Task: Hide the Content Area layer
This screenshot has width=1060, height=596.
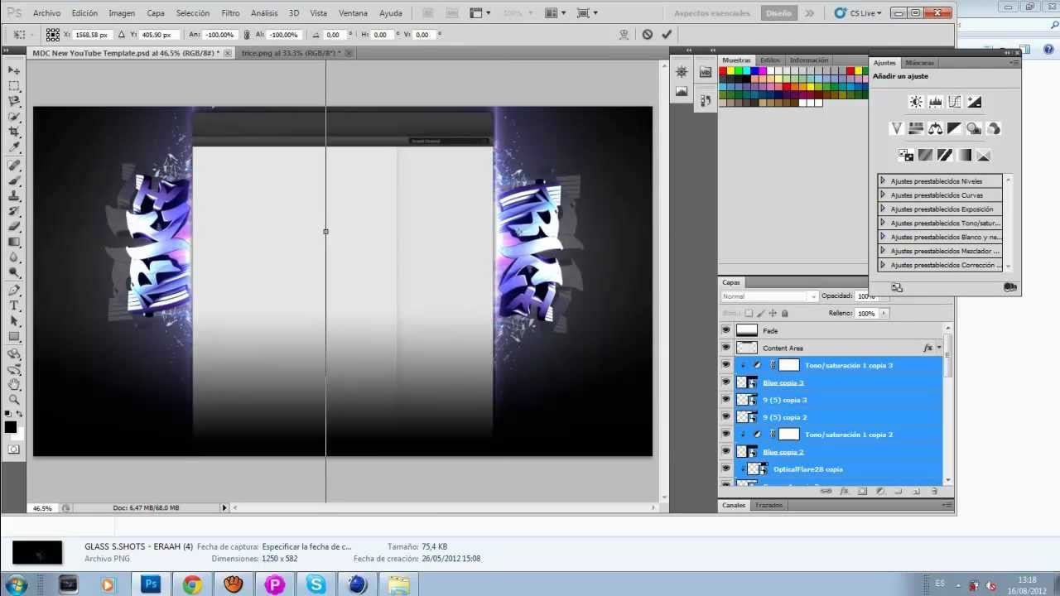Action: [726, 348]
